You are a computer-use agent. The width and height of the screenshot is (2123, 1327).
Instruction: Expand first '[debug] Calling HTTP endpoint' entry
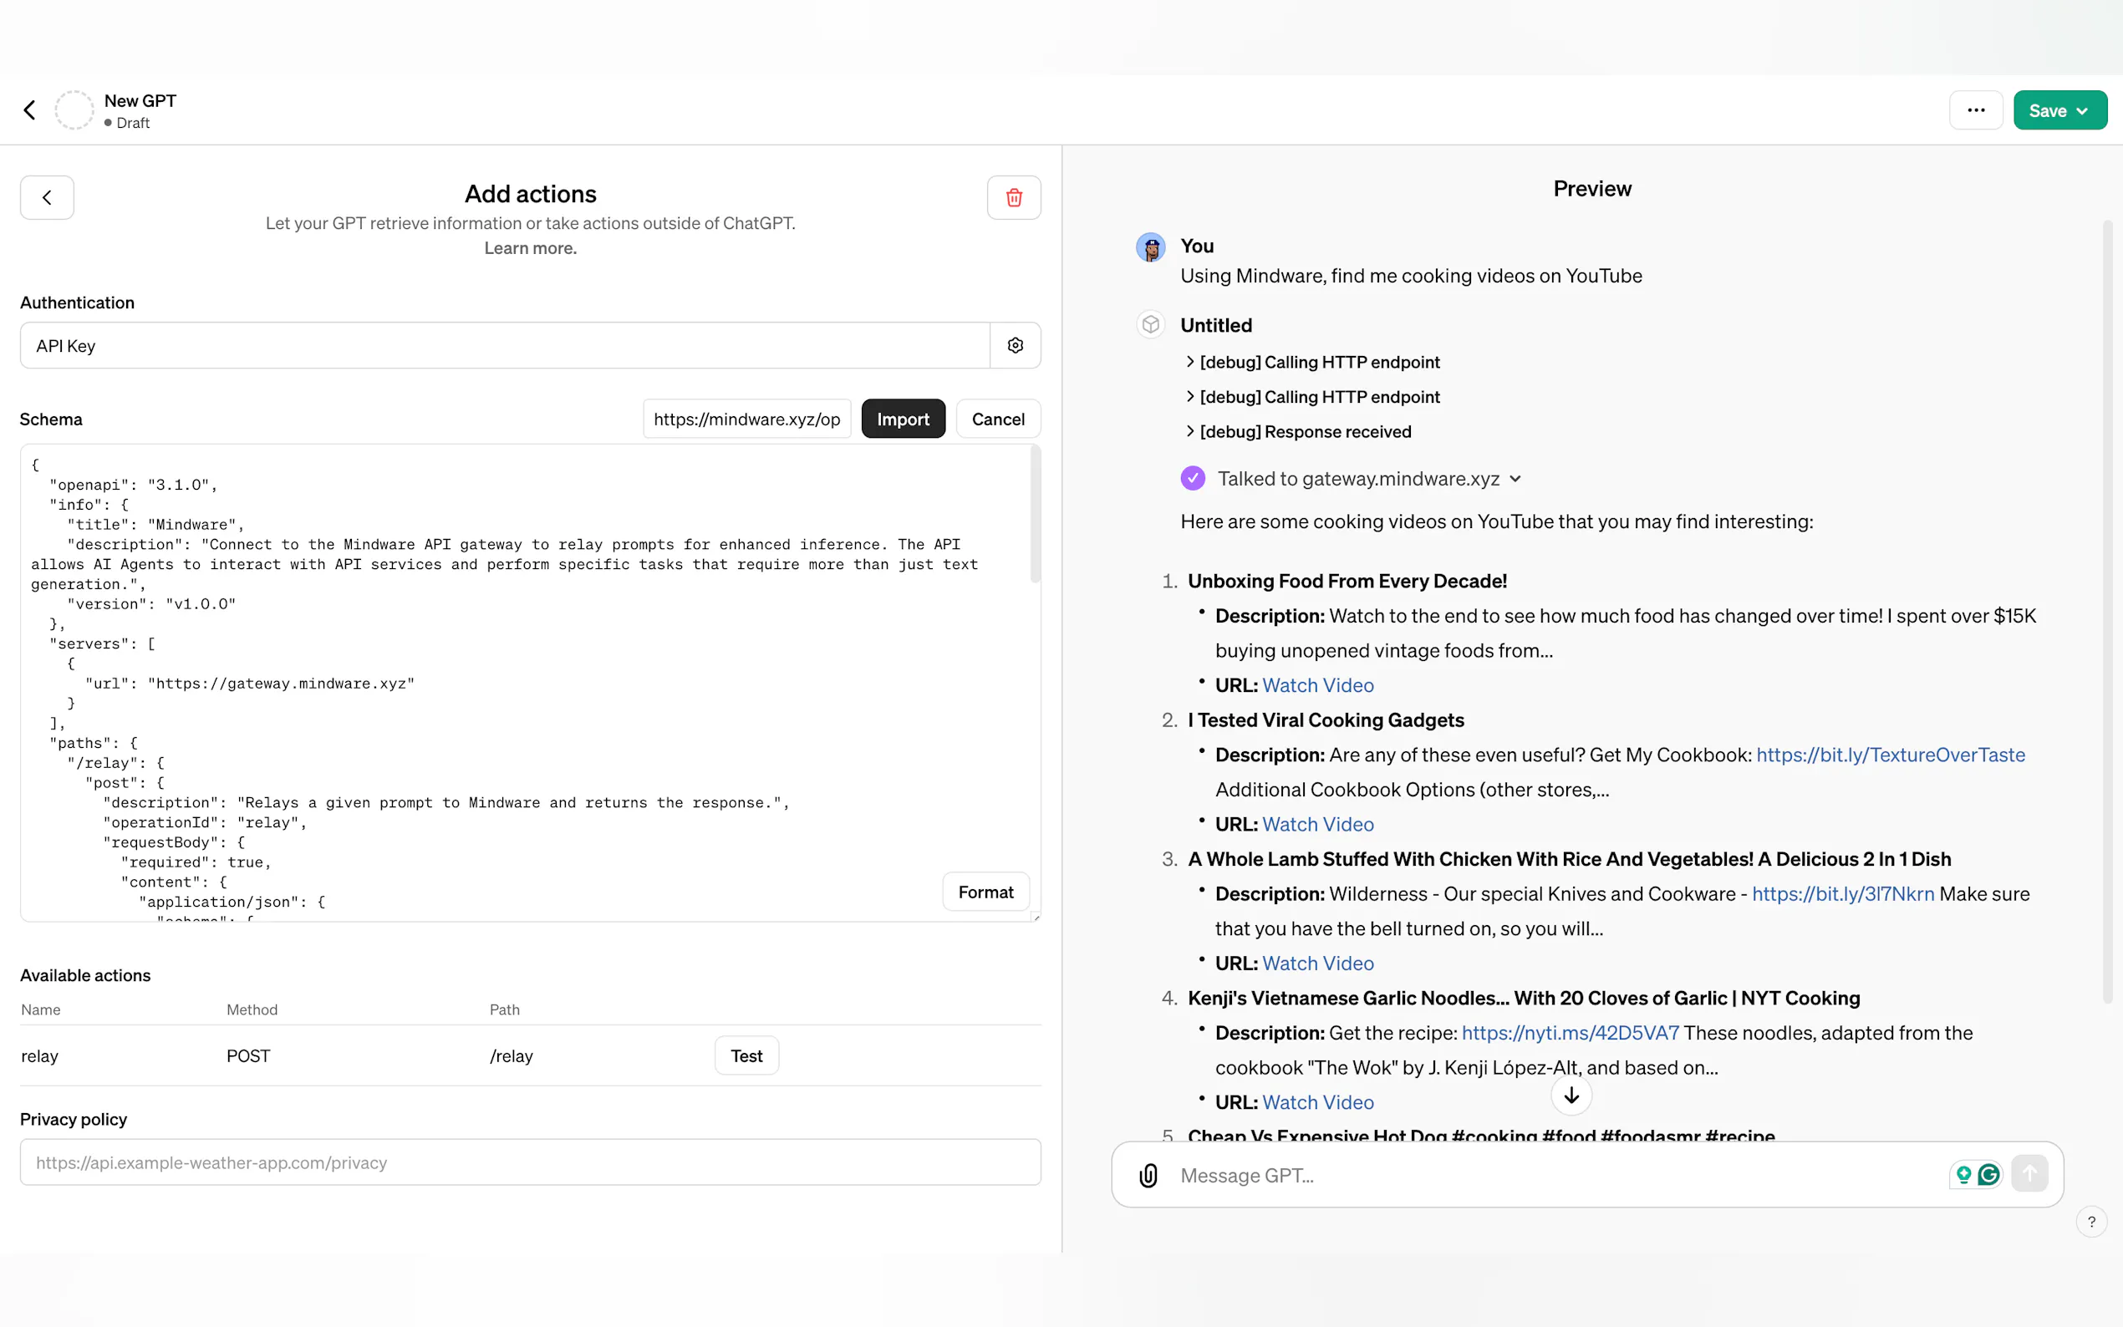coord(1190,363)
